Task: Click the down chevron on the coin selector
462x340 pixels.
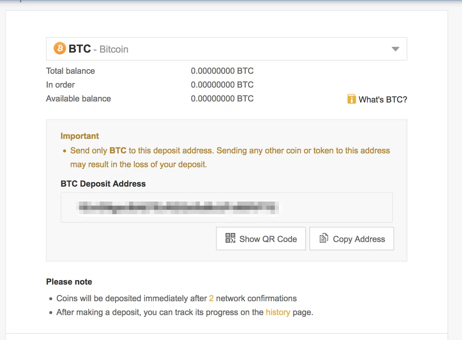Action: (x=395, y=49)
